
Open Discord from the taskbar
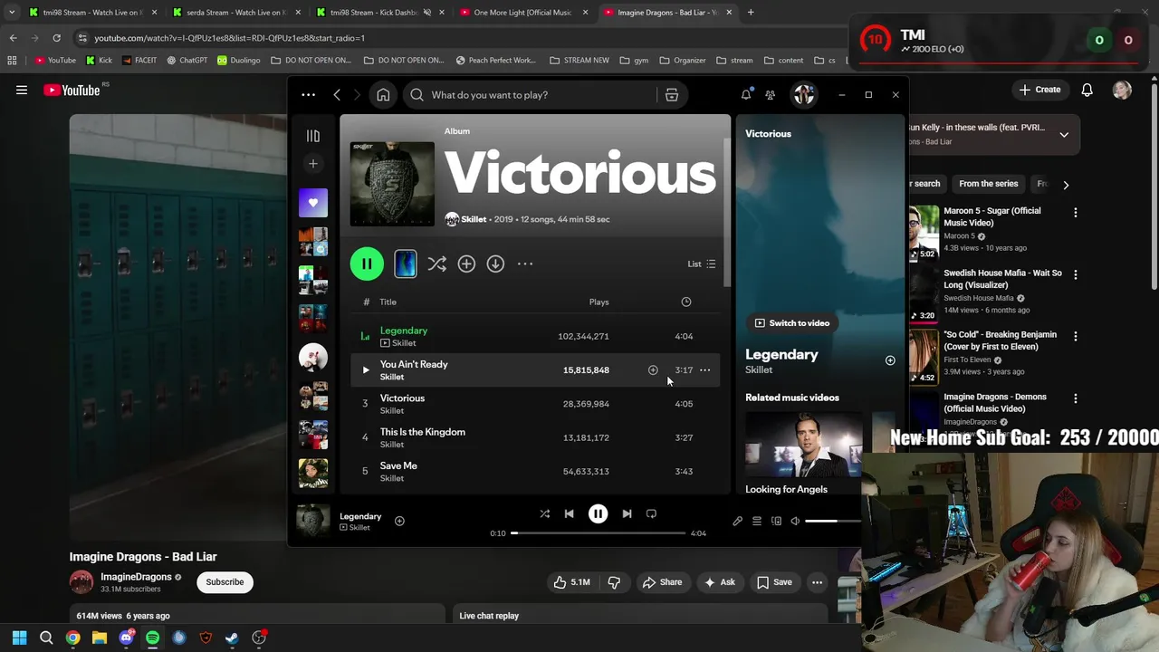click(126, 638)
